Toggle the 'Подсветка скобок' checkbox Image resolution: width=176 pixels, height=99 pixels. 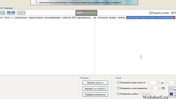(150, 13)
